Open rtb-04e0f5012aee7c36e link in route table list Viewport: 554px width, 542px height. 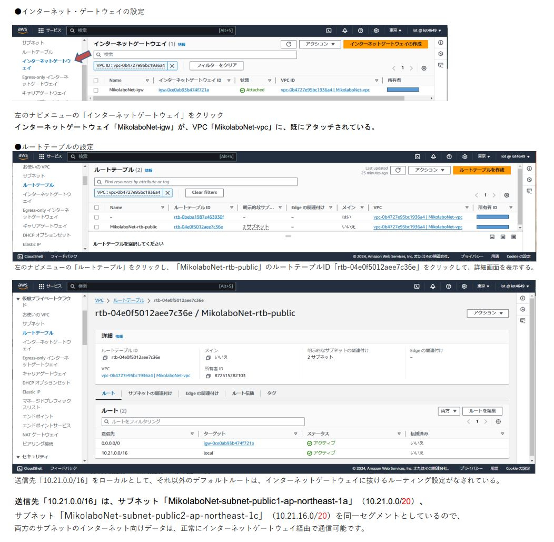pos(198,227)
